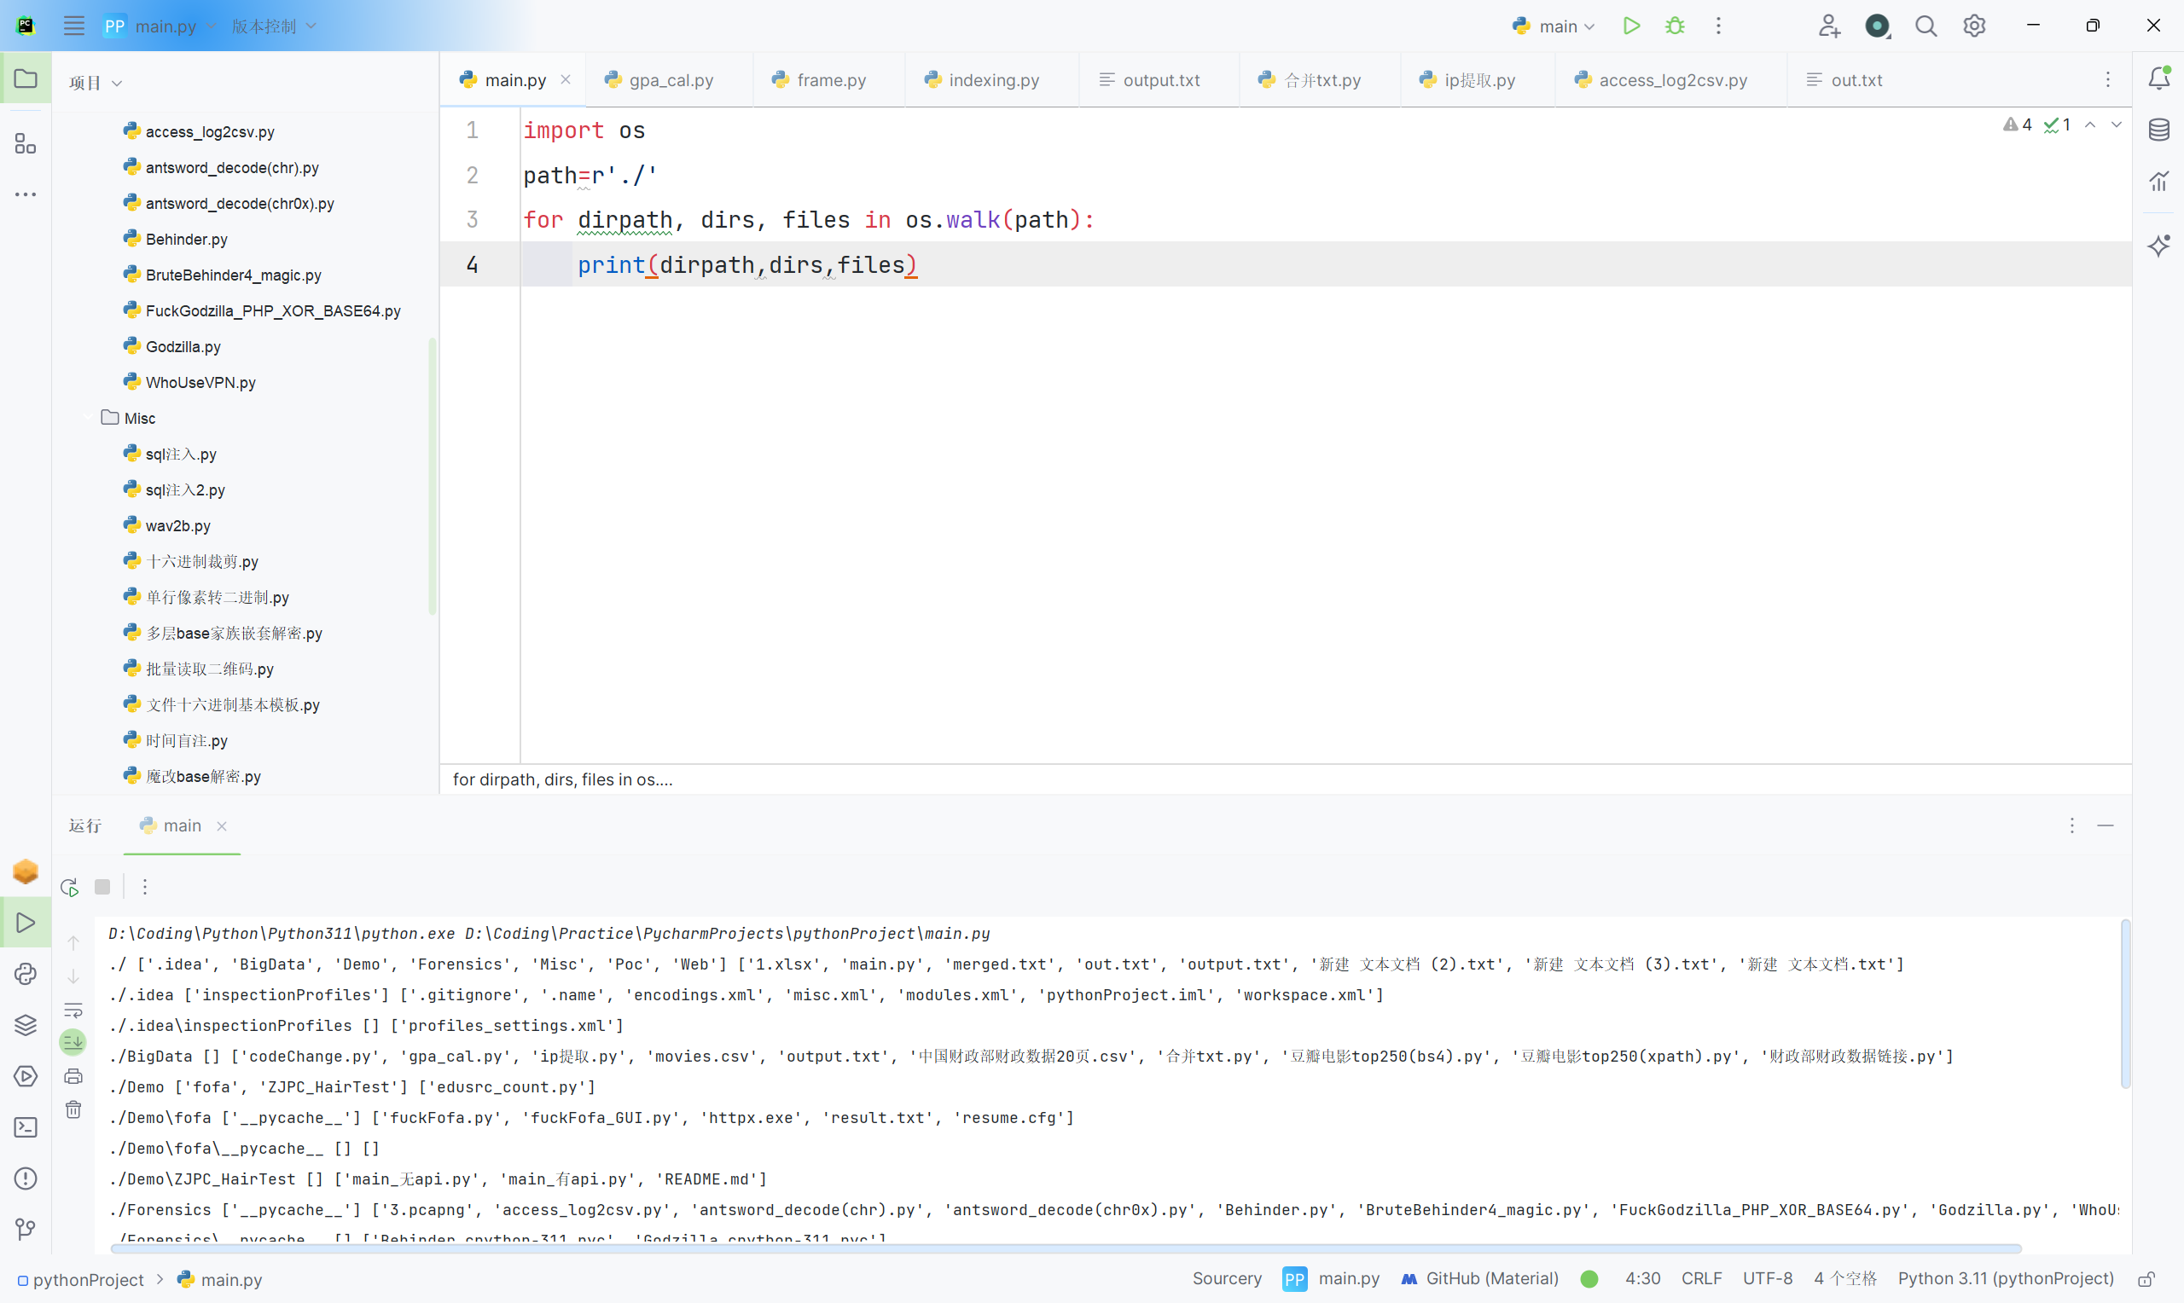Toggle scroll to end in console
This screenshot has width=2184, height=1303.
[73, 1042]
